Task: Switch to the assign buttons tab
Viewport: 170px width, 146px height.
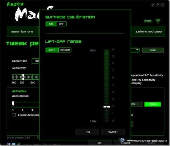Action: tap(22, 32)
